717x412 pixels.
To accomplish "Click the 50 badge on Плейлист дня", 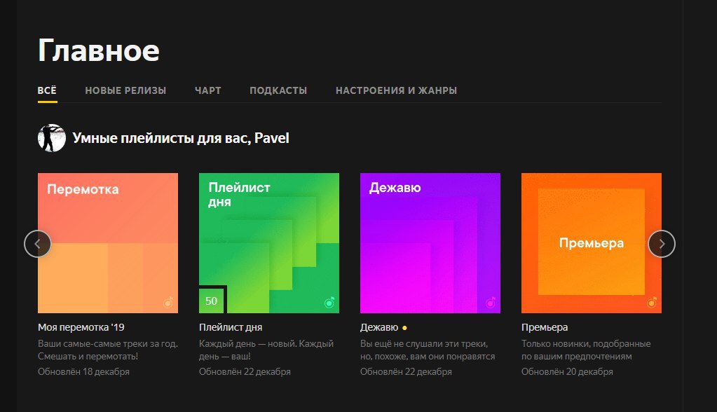I will tap(211, 301).
